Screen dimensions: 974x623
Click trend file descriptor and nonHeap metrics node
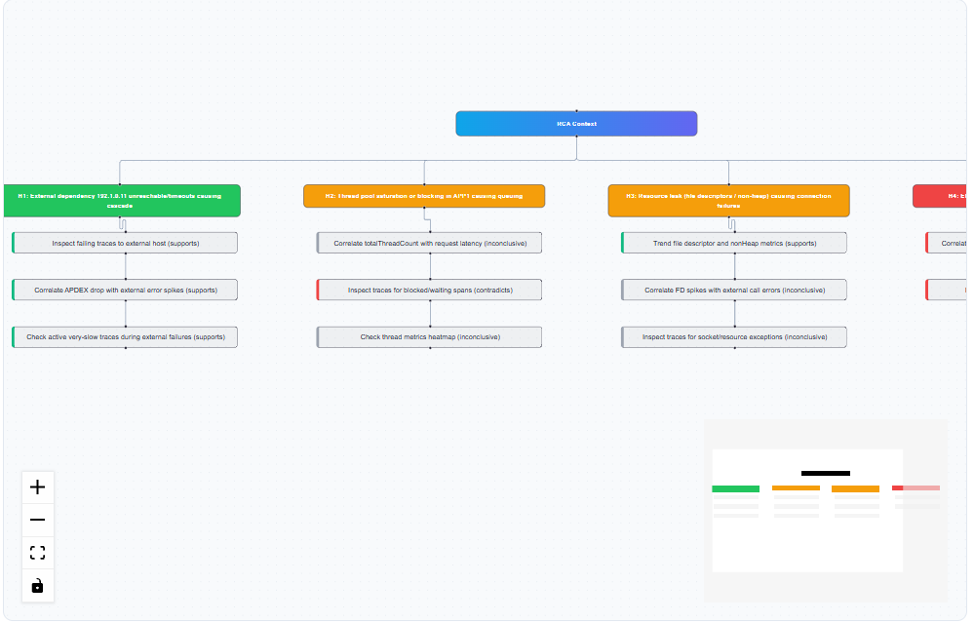[733, 242]
